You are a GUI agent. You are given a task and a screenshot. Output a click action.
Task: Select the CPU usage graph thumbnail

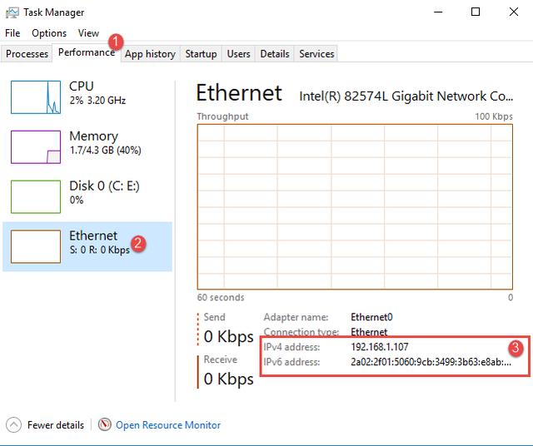click(x=36, y=97)
